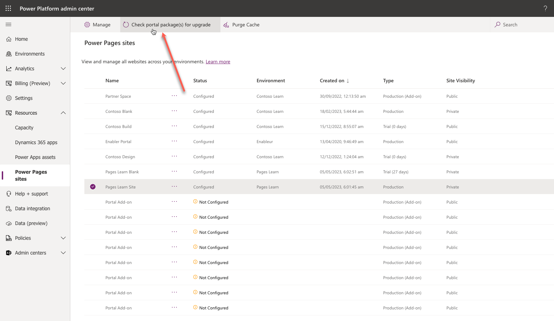Click the 13/04/2020, 9:46:49 am date
The image size is (554, 321).
342,142
